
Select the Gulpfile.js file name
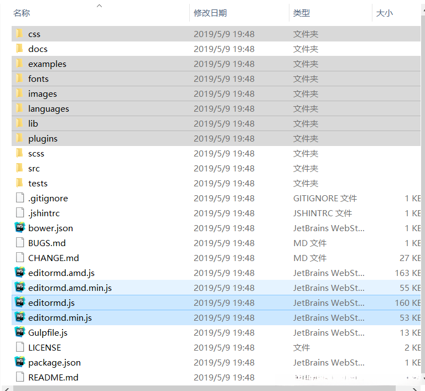(x=48, y=332)
